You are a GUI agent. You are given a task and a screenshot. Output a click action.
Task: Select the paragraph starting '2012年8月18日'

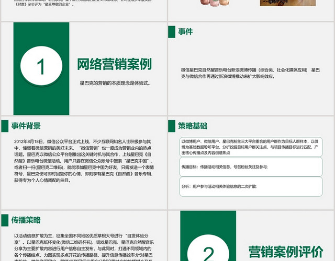(84, 161)
